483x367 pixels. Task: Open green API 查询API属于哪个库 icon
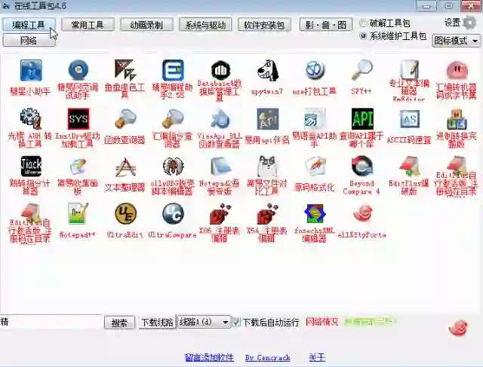[x=362, y=119]
